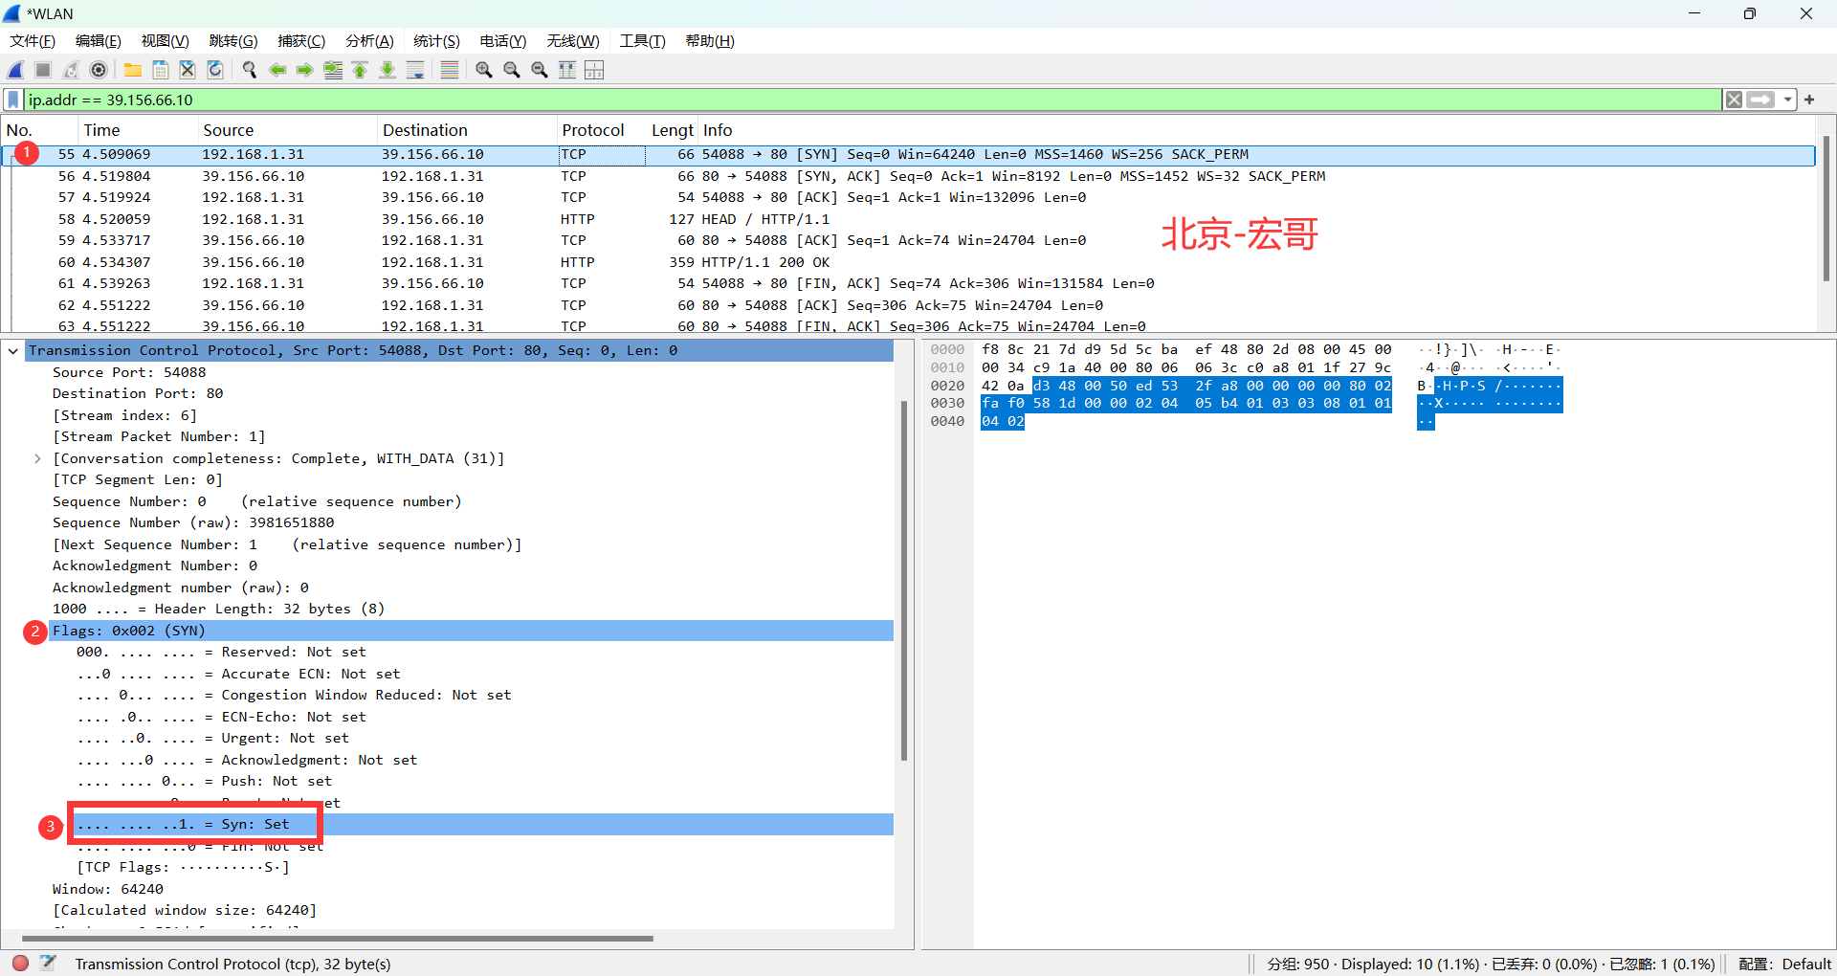
Task: Sort by the Info column header
Action: click(1256, 130)
